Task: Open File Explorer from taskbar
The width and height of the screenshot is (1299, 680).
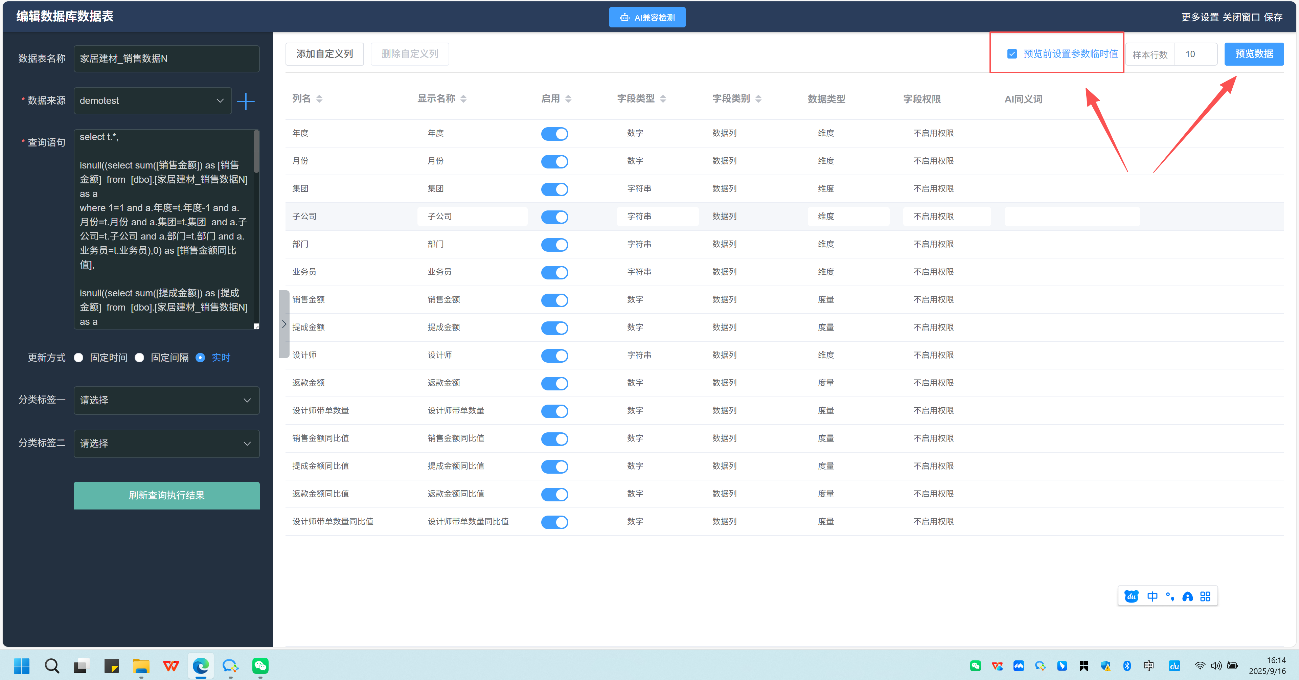Action: [x=141, y=666]
